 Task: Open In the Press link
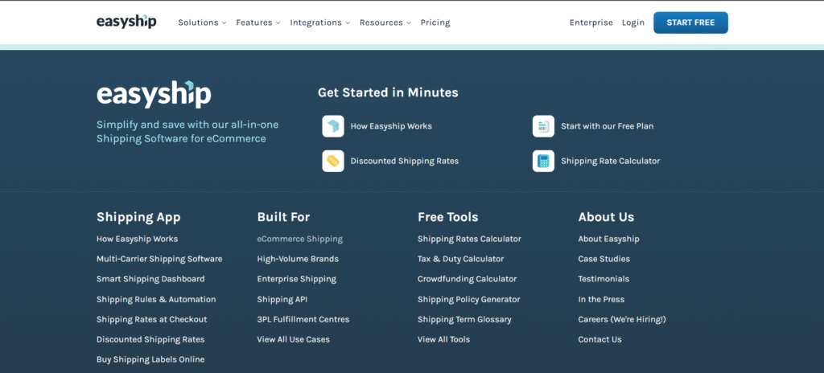601,300
